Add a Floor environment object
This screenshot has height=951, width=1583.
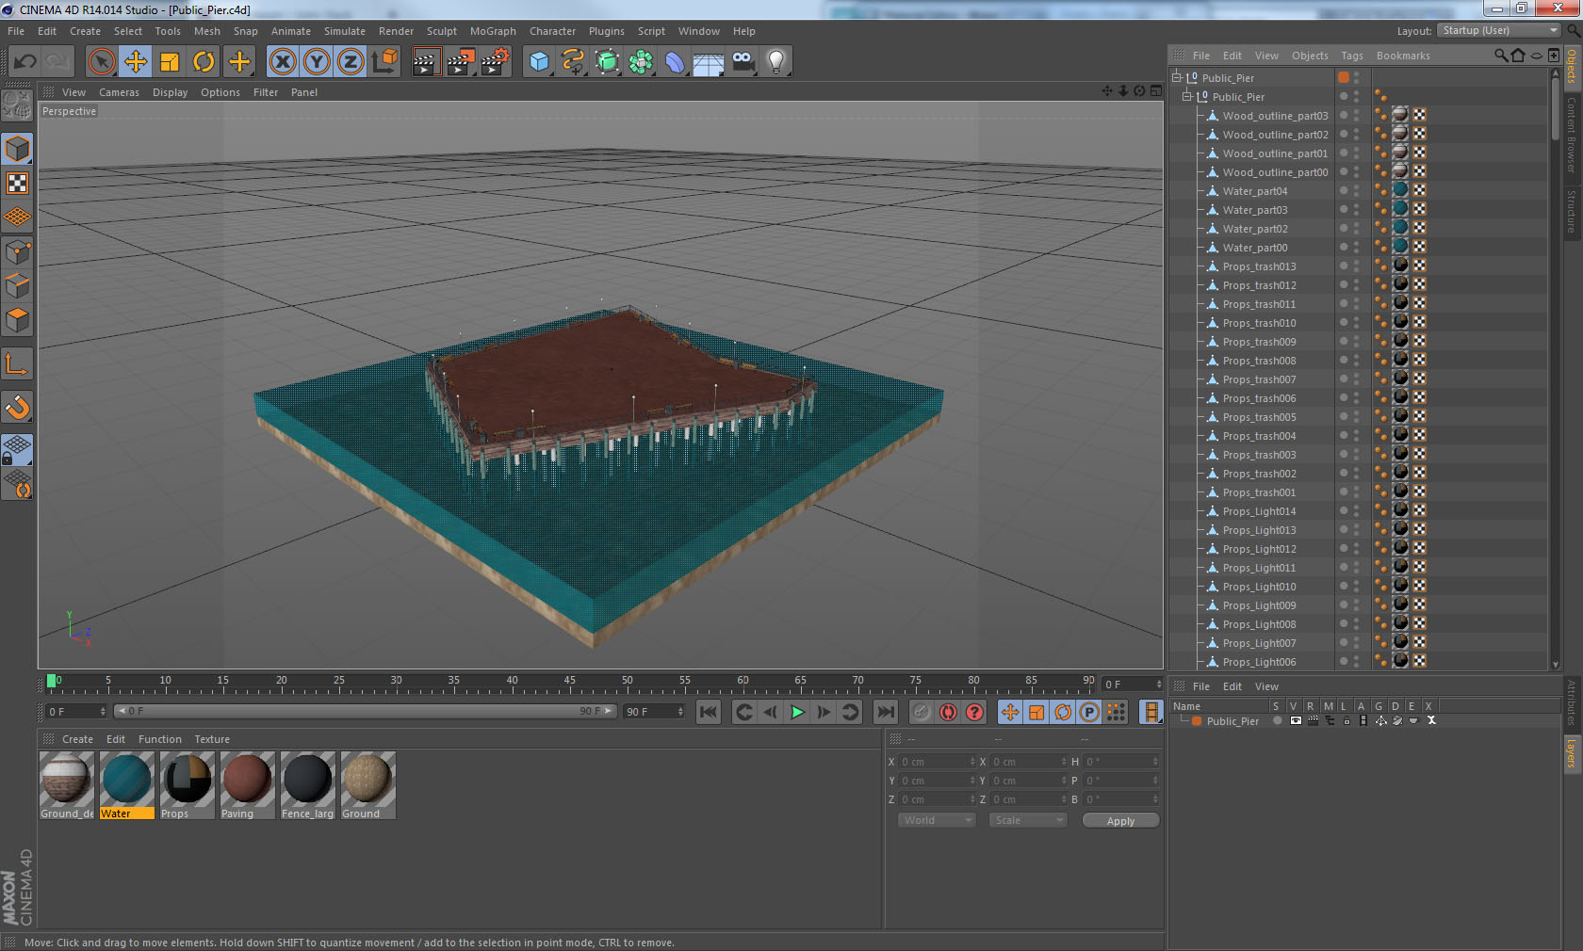coord(709,62)
